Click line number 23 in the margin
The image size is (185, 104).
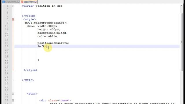pyautogui.click(x=7, y=70)
